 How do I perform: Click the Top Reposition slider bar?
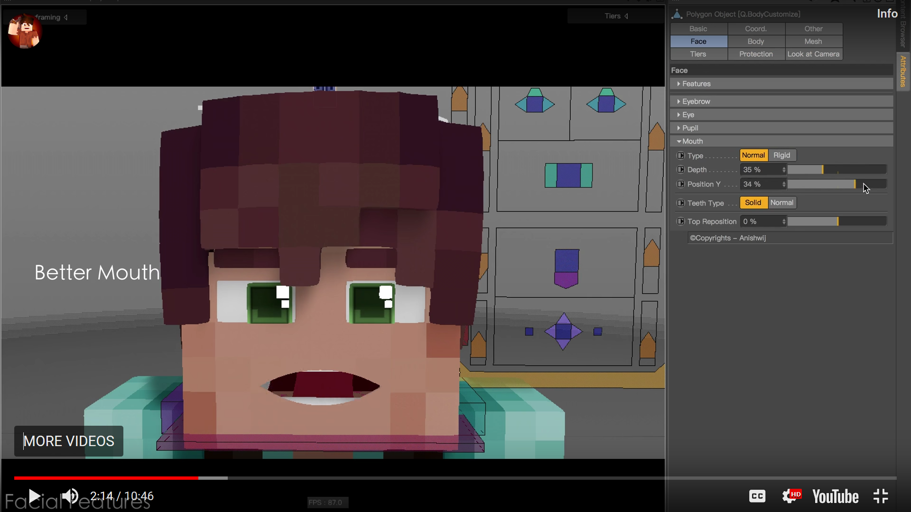coord(837,221)
